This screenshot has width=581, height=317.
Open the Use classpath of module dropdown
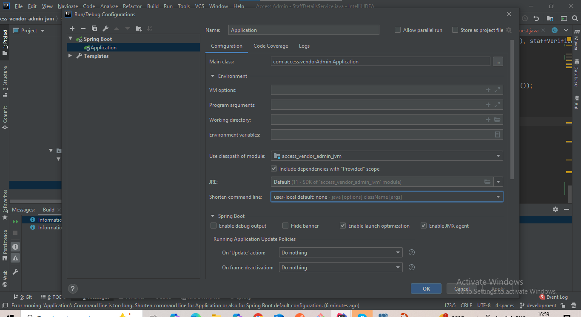(498, 156)
